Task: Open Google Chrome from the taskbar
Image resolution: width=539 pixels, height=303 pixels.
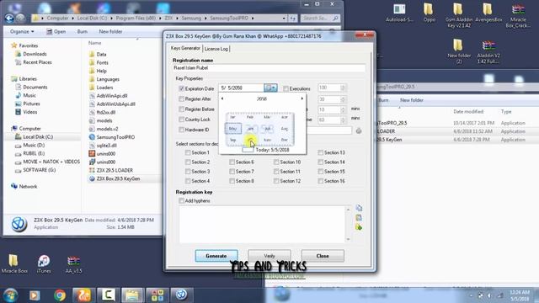Action: (60, 295)
